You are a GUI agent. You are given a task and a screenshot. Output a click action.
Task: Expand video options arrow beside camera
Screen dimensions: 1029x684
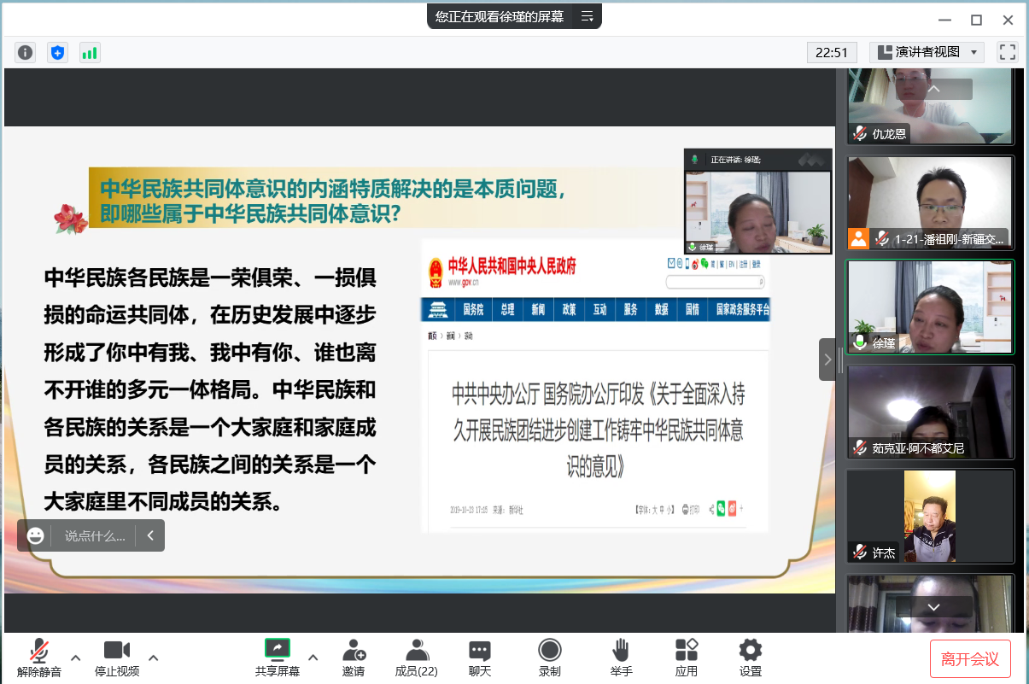pyautogui.click(x=154, y=658)
